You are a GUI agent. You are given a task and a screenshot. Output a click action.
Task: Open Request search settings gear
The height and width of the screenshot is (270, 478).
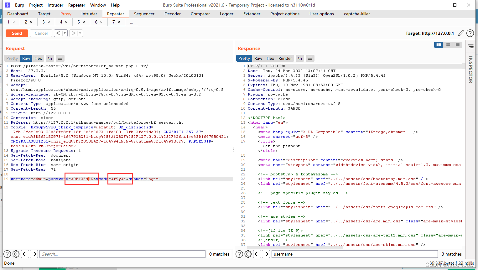pyautogui.click(x=16, y=254)
